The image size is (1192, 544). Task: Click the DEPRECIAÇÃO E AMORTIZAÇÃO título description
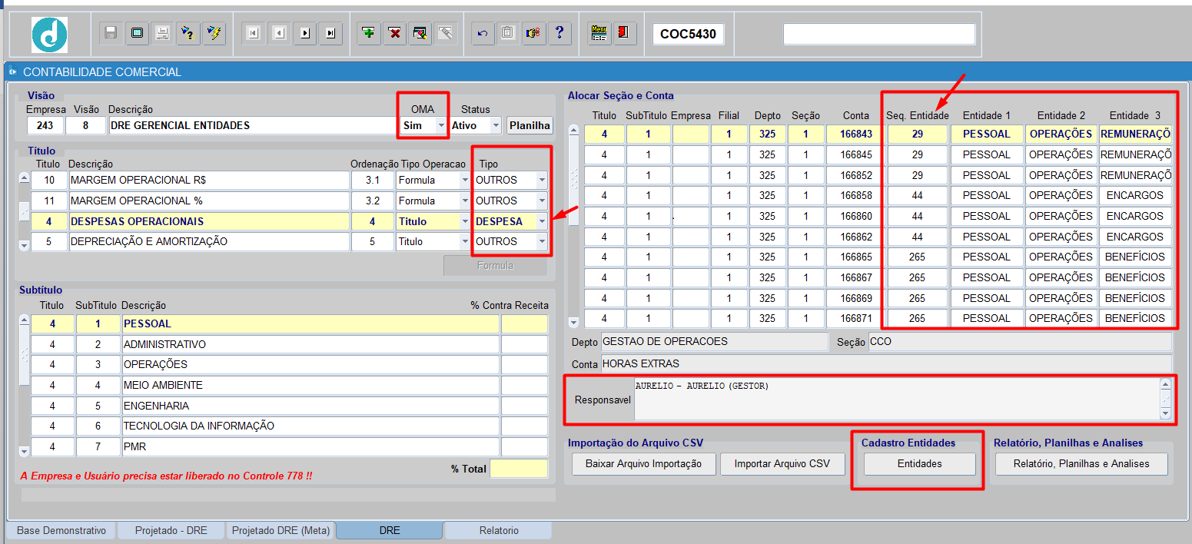209,241
